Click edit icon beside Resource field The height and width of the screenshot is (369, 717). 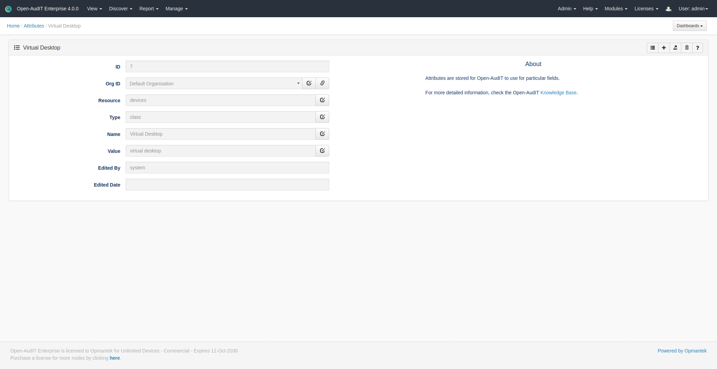tap(322, 100)
